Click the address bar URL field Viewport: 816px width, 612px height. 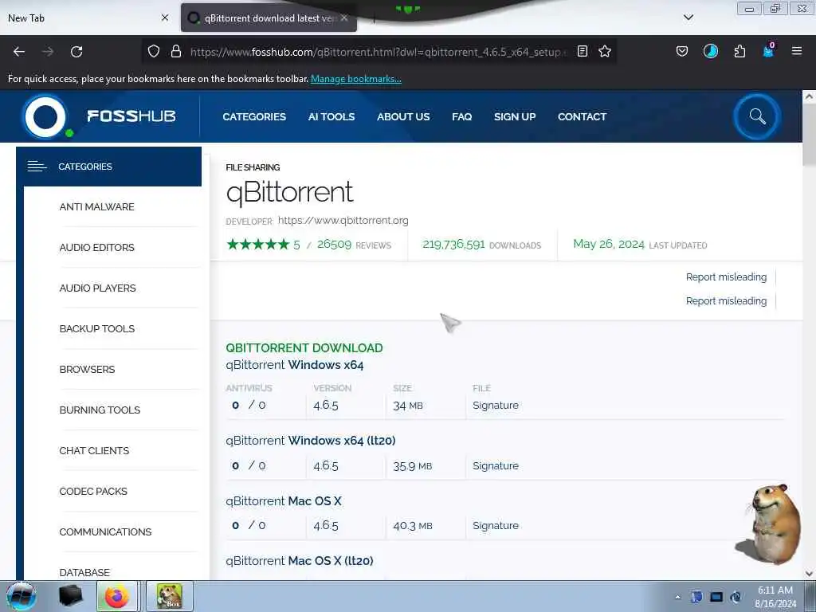(x=379, y=52)
